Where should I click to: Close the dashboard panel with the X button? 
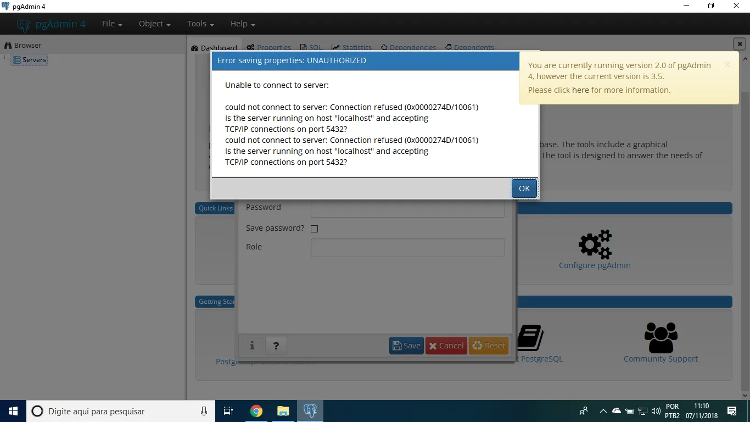(x=739, y=44)
